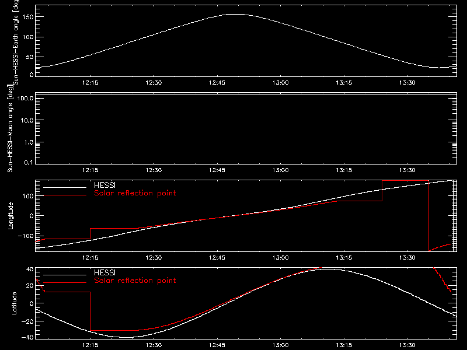Click the red vertical drop in Longitude plot at 13:35

click(x=428, y=216)
